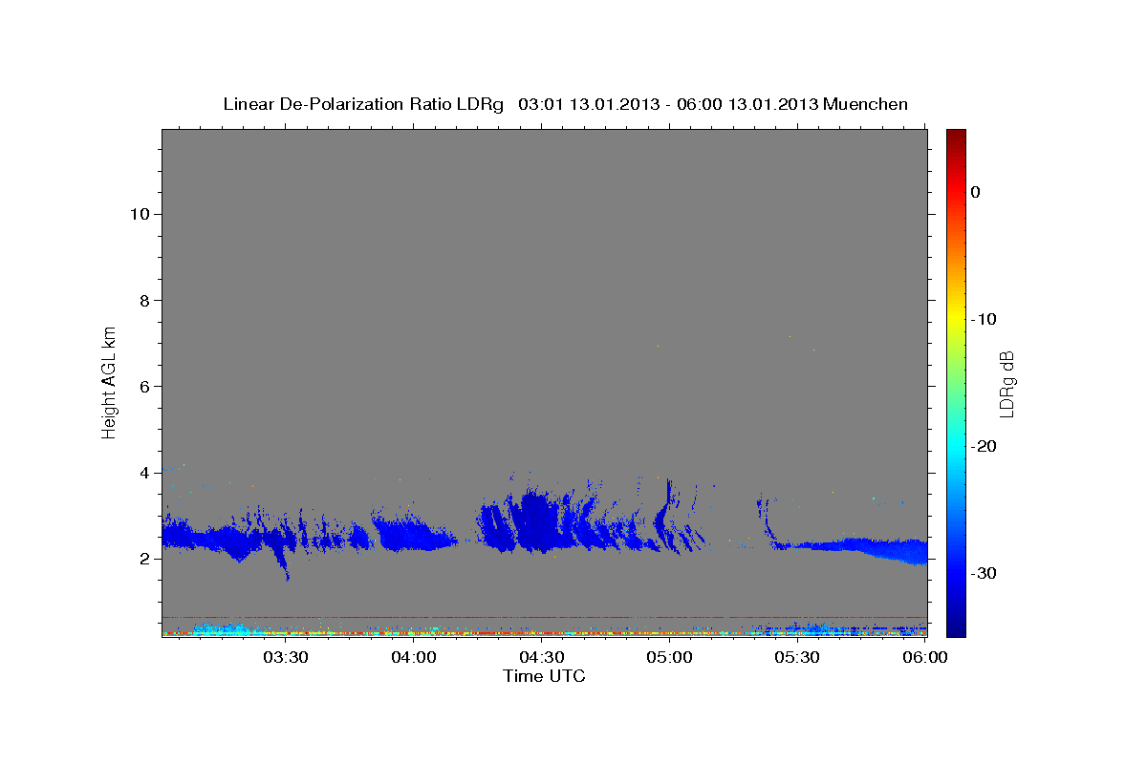Click the 'LDRg dB' colorbar label
1147x764 pixels.
(1006, 382)
